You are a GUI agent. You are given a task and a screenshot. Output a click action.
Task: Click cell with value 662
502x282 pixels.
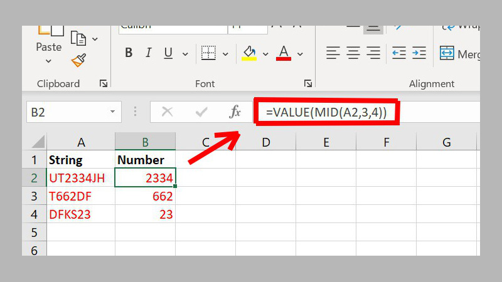pyautogui.click(x=145, y=196)
